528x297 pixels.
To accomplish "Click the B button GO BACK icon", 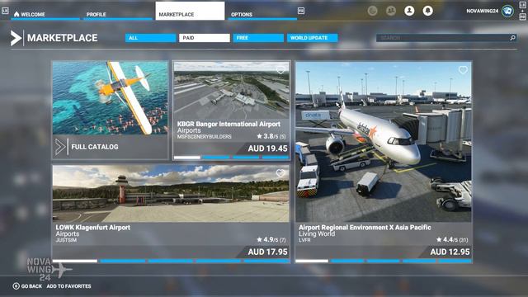I will [x=16, y=286].
